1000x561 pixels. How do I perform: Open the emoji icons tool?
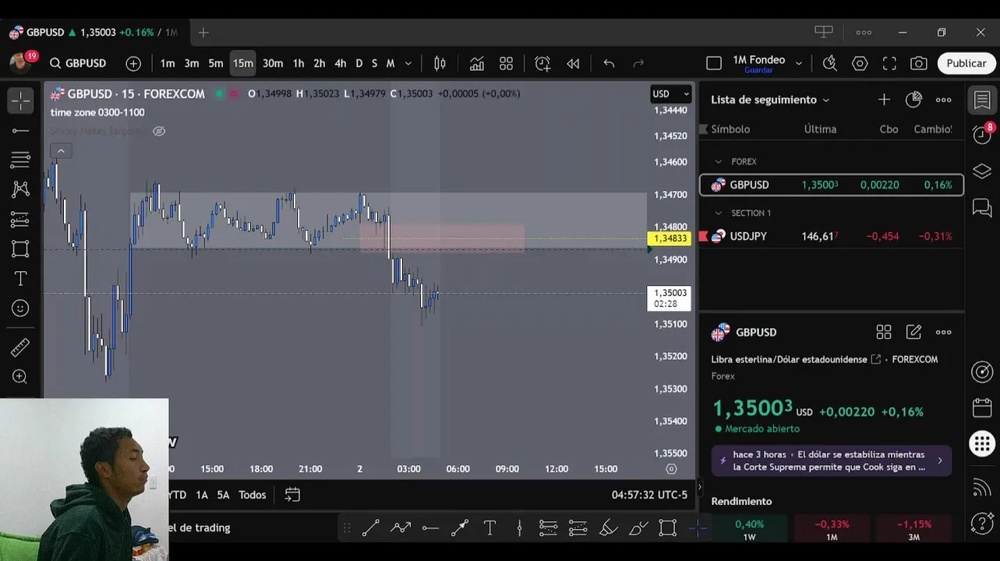(20, 309)
